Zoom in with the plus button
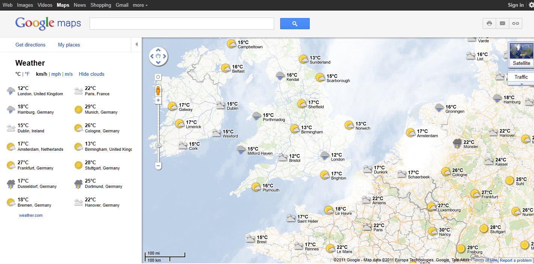 click(x=158, y=100)
